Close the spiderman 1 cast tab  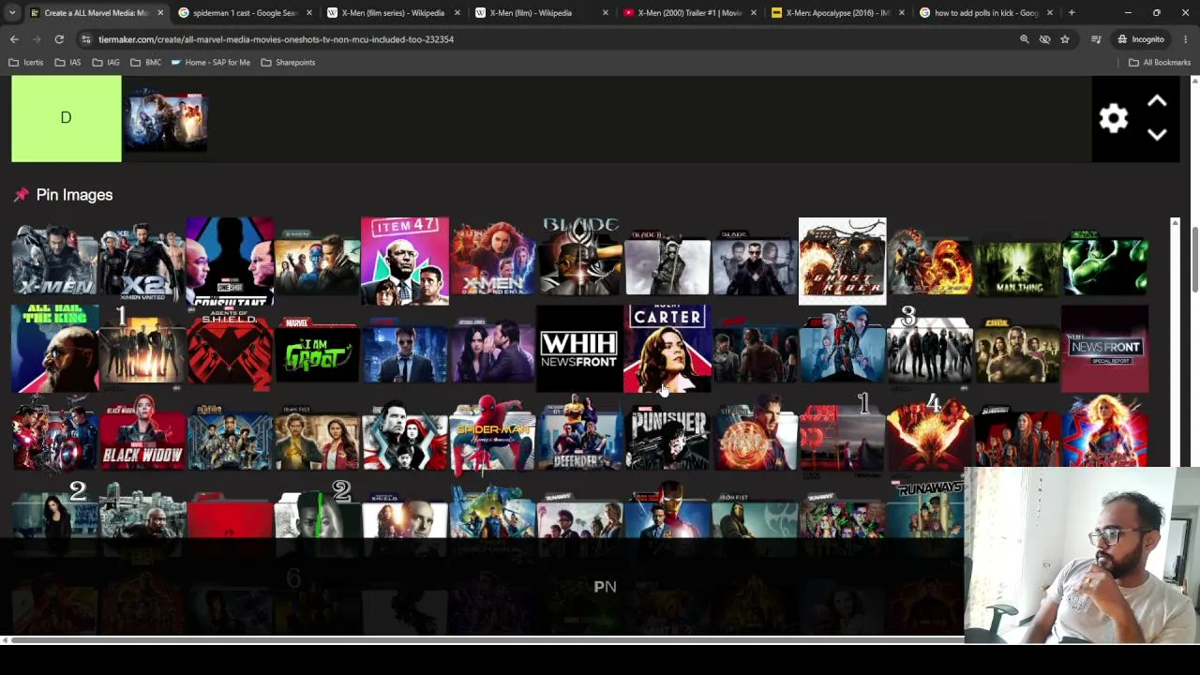coord(308,13)
